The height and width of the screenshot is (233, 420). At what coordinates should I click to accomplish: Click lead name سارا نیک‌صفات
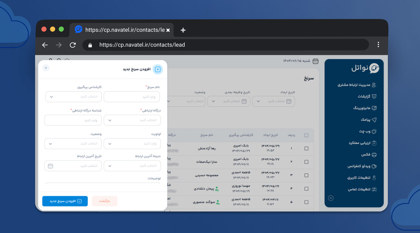[x=207, y=162]
